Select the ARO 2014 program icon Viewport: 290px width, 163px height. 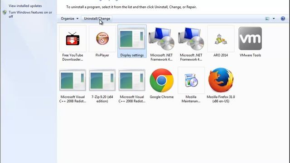[221, 38]
